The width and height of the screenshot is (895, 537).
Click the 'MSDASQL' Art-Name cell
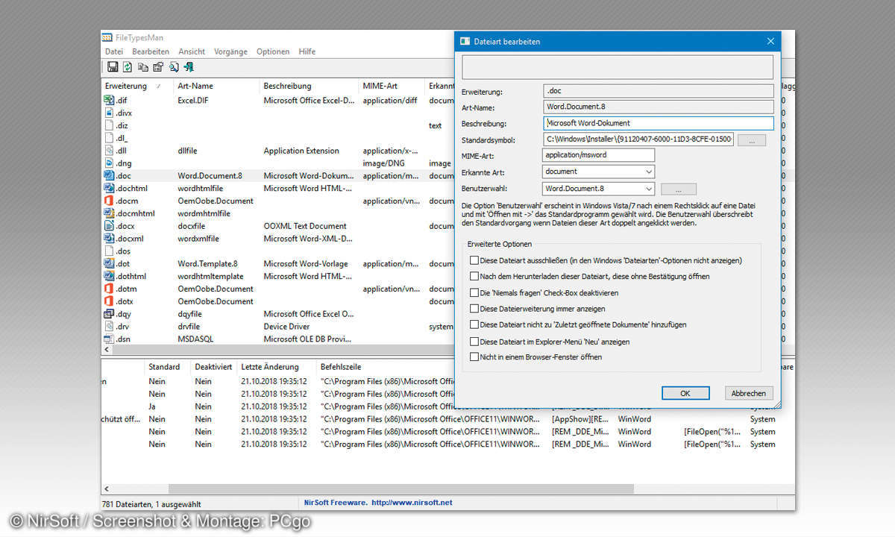tap(197, 339)
